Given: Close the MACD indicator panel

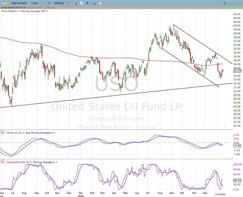Looking at the screenshot, I should point(2,132).
